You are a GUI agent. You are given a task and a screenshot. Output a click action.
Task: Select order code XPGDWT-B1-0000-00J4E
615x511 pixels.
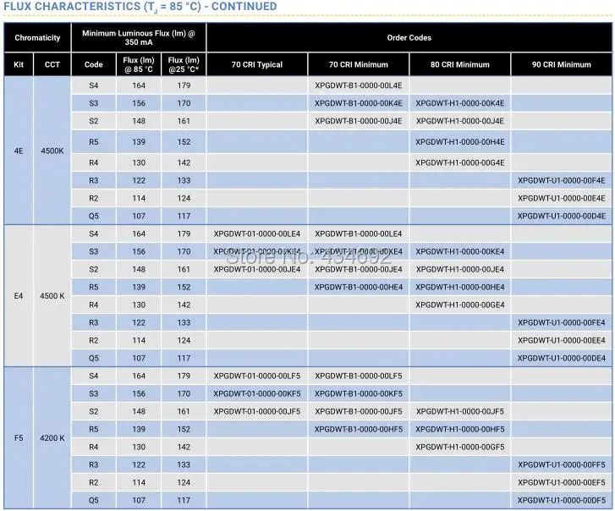[358, 121]
